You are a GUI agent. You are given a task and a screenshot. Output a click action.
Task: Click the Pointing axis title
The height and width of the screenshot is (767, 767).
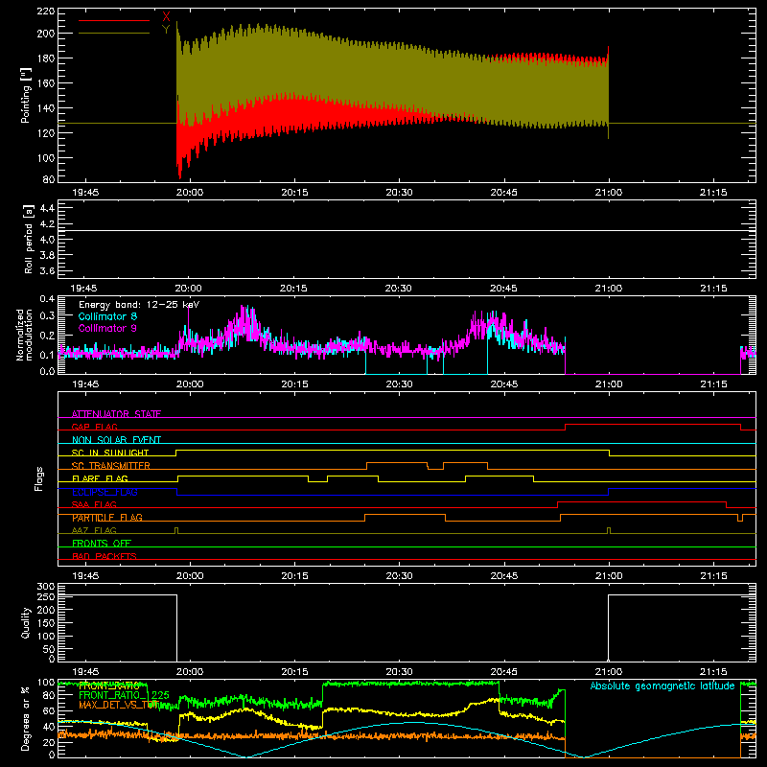(x=26, y=95)
